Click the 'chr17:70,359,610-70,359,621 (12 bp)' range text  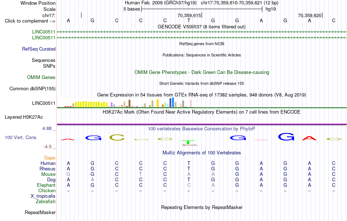coord(240,3)
